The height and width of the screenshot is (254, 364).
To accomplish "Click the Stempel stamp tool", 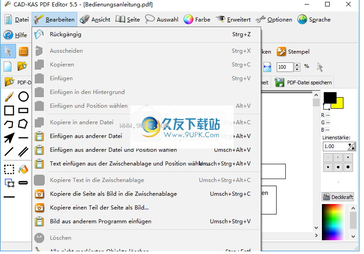I will [x=293, y=52].
